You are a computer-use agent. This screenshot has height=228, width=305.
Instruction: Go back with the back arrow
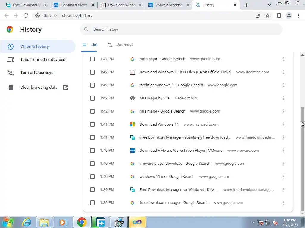[7, 15]
